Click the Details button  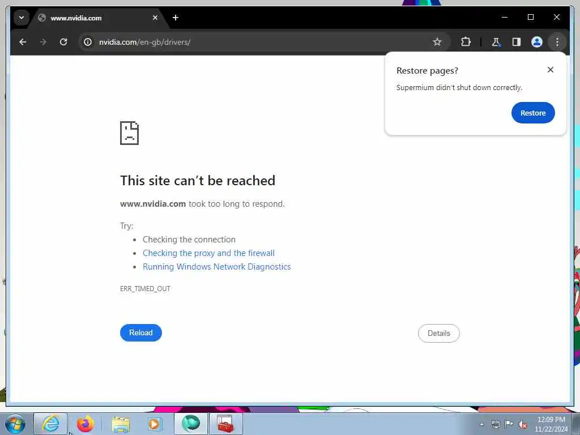coord(439,333)
